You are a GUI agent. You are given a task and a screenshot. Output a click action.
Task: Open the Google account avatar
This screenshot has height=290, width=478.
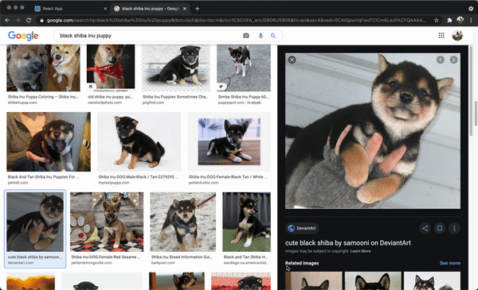pos(457,36)
